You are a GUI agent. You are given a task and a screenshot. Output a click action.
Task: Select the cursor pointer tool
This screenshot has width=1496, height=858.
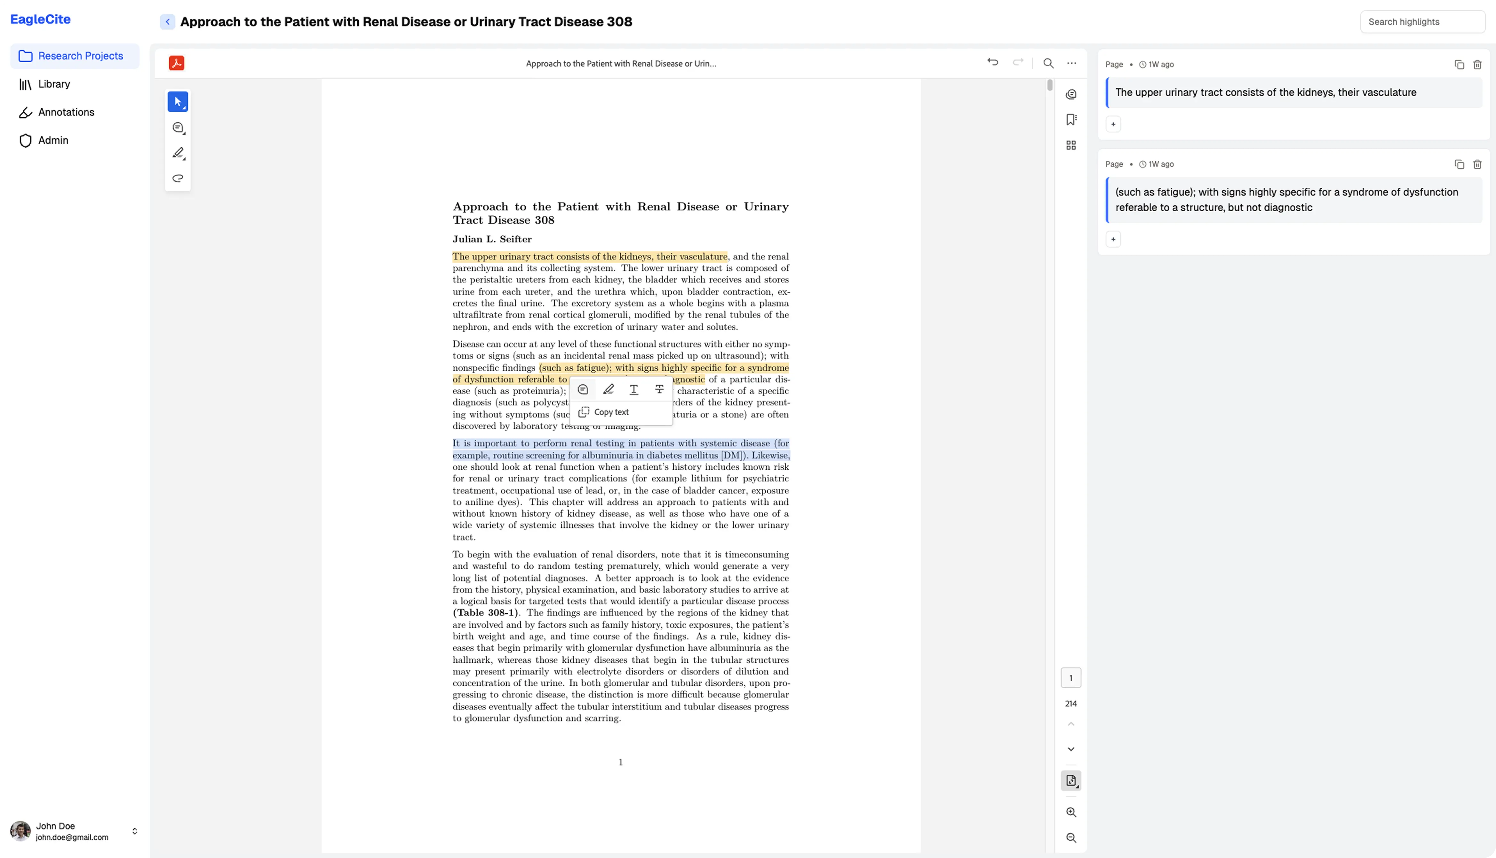click(x=178, y=102)
